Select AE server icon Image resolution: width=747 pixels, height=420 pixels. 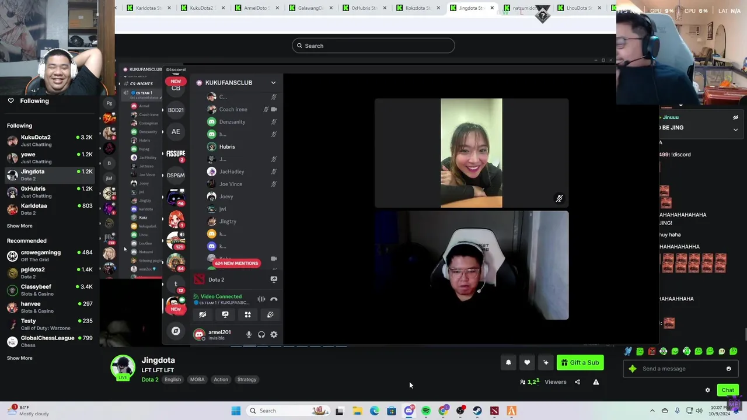(x=176, y=132)
